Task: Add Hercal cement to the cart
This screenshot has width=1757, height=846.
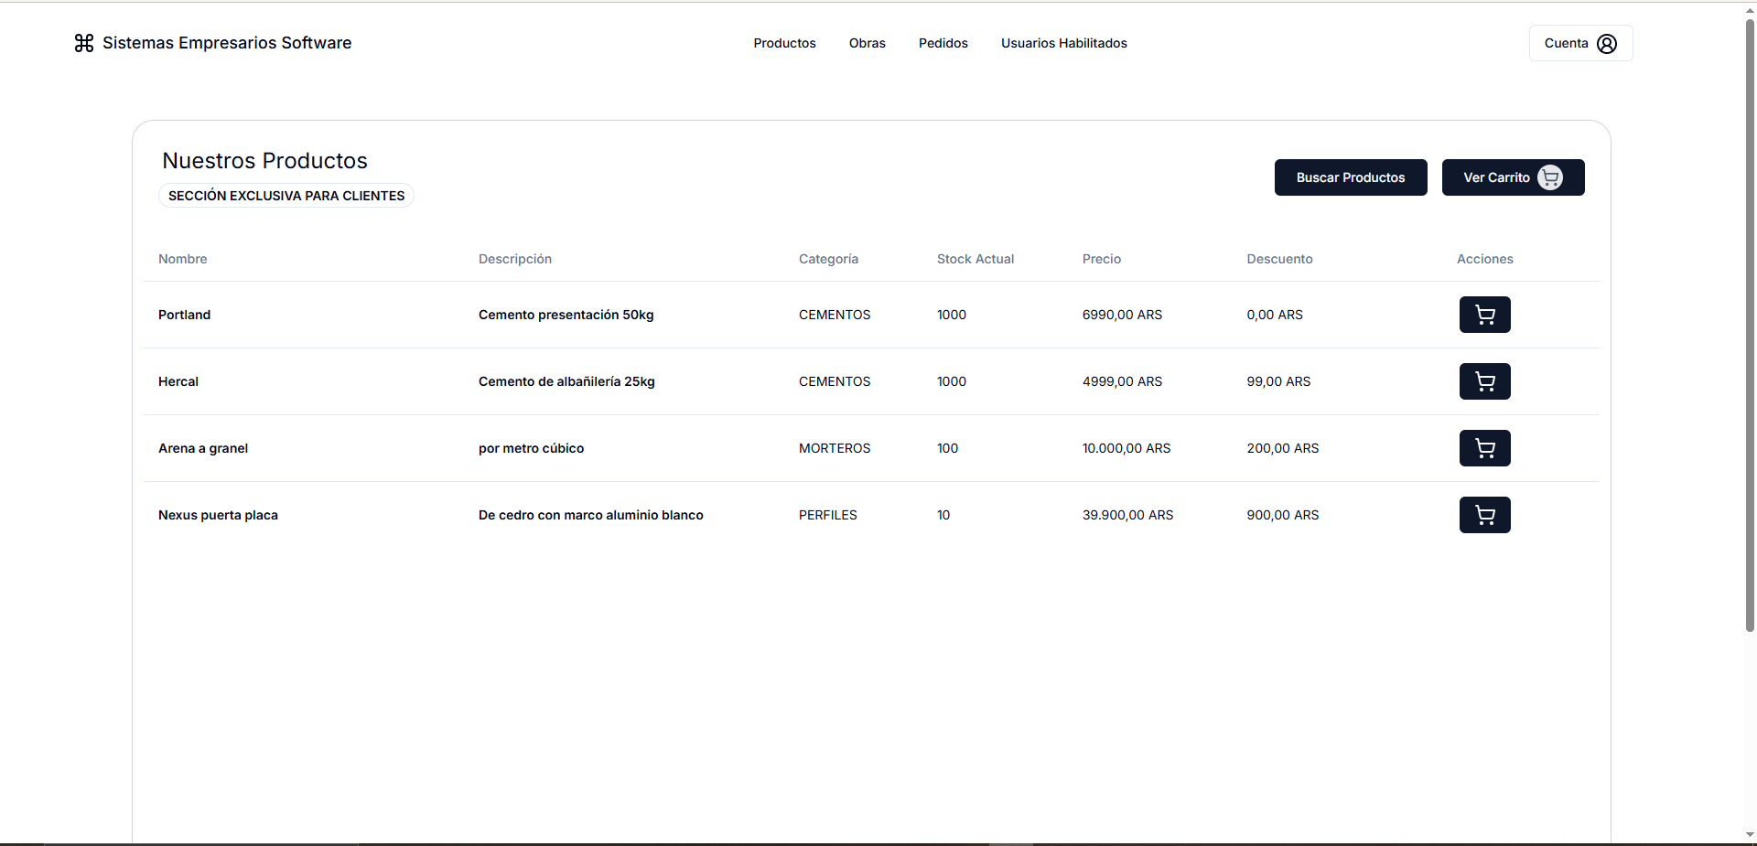Action: (x=1484, y=381)
